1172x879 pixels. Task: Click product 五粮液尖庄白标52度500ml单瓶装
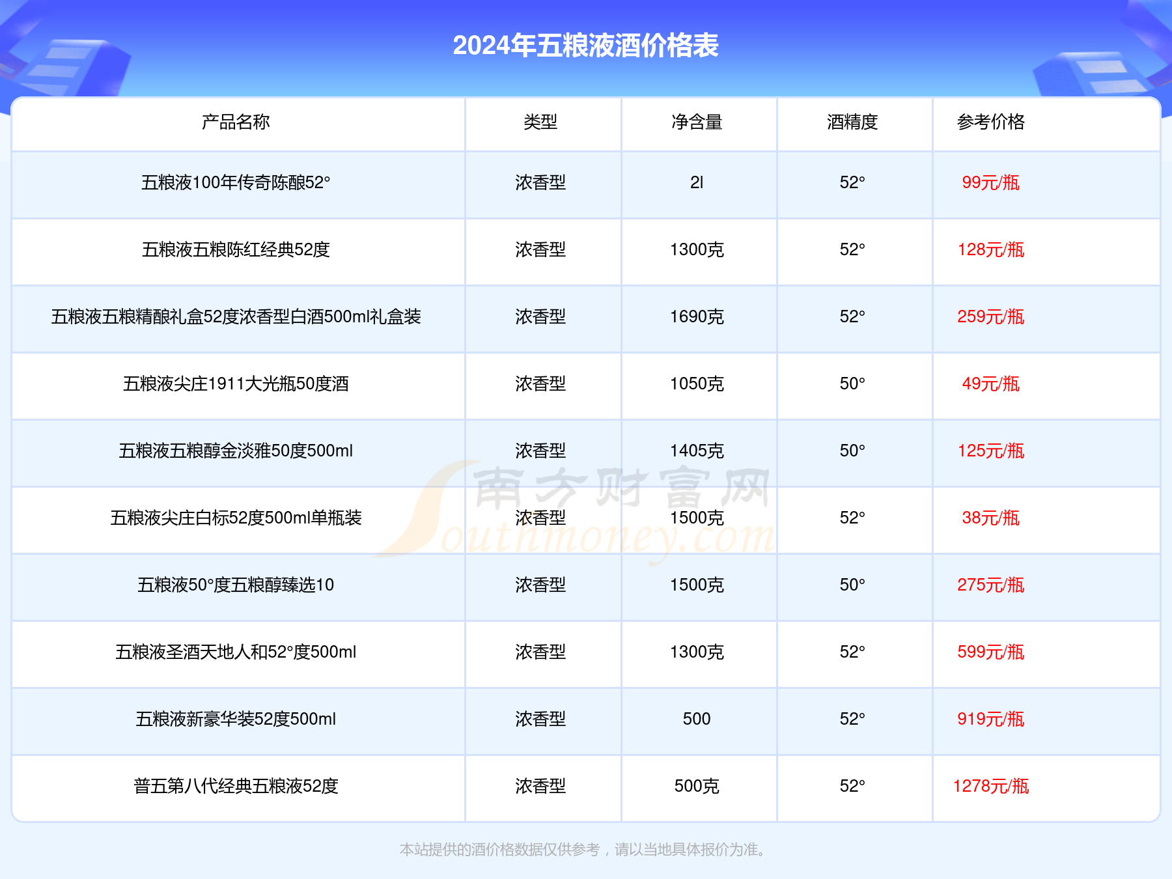tap(236, 518)
